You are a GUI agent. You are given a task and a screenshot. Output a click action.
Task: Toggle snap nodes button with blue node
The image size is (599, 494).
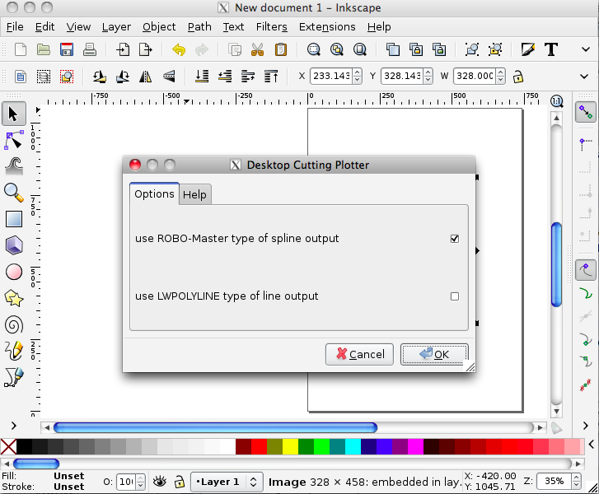click(585, 270)
